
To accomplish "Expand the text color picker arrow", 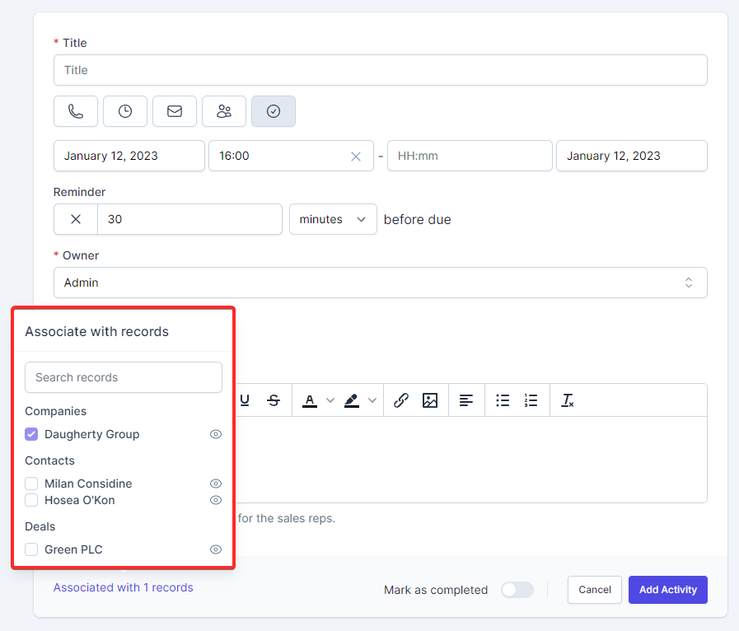I will coord(330,400).
